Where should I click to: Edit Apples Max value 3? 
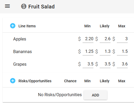[122, 39]
